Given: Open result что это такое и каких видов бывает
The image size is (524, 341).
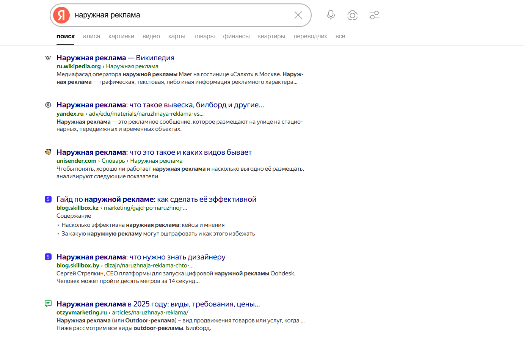Looking at the screenshot, I should [x=154, y=152].
